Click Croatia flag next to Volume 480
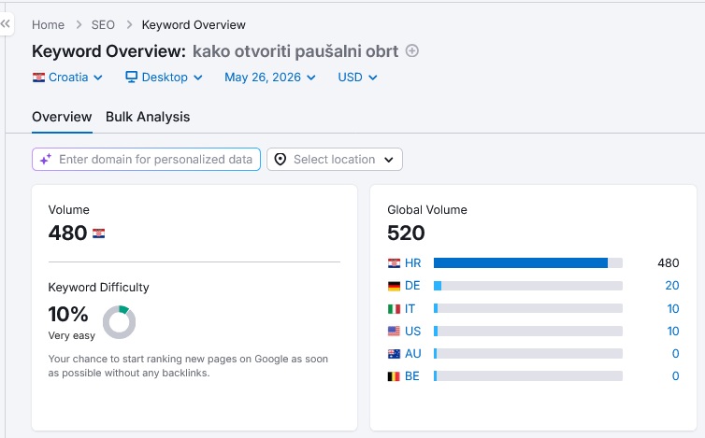 98,233
